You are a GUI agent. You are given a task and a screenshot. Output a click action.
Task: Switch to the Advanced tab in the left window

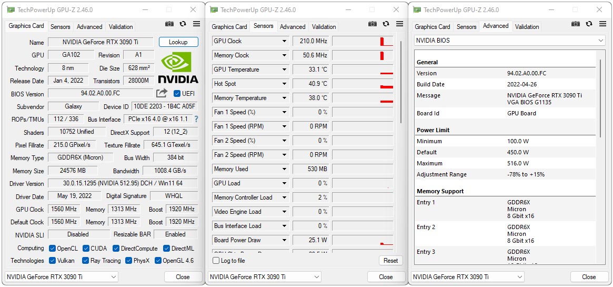[89, 26]
